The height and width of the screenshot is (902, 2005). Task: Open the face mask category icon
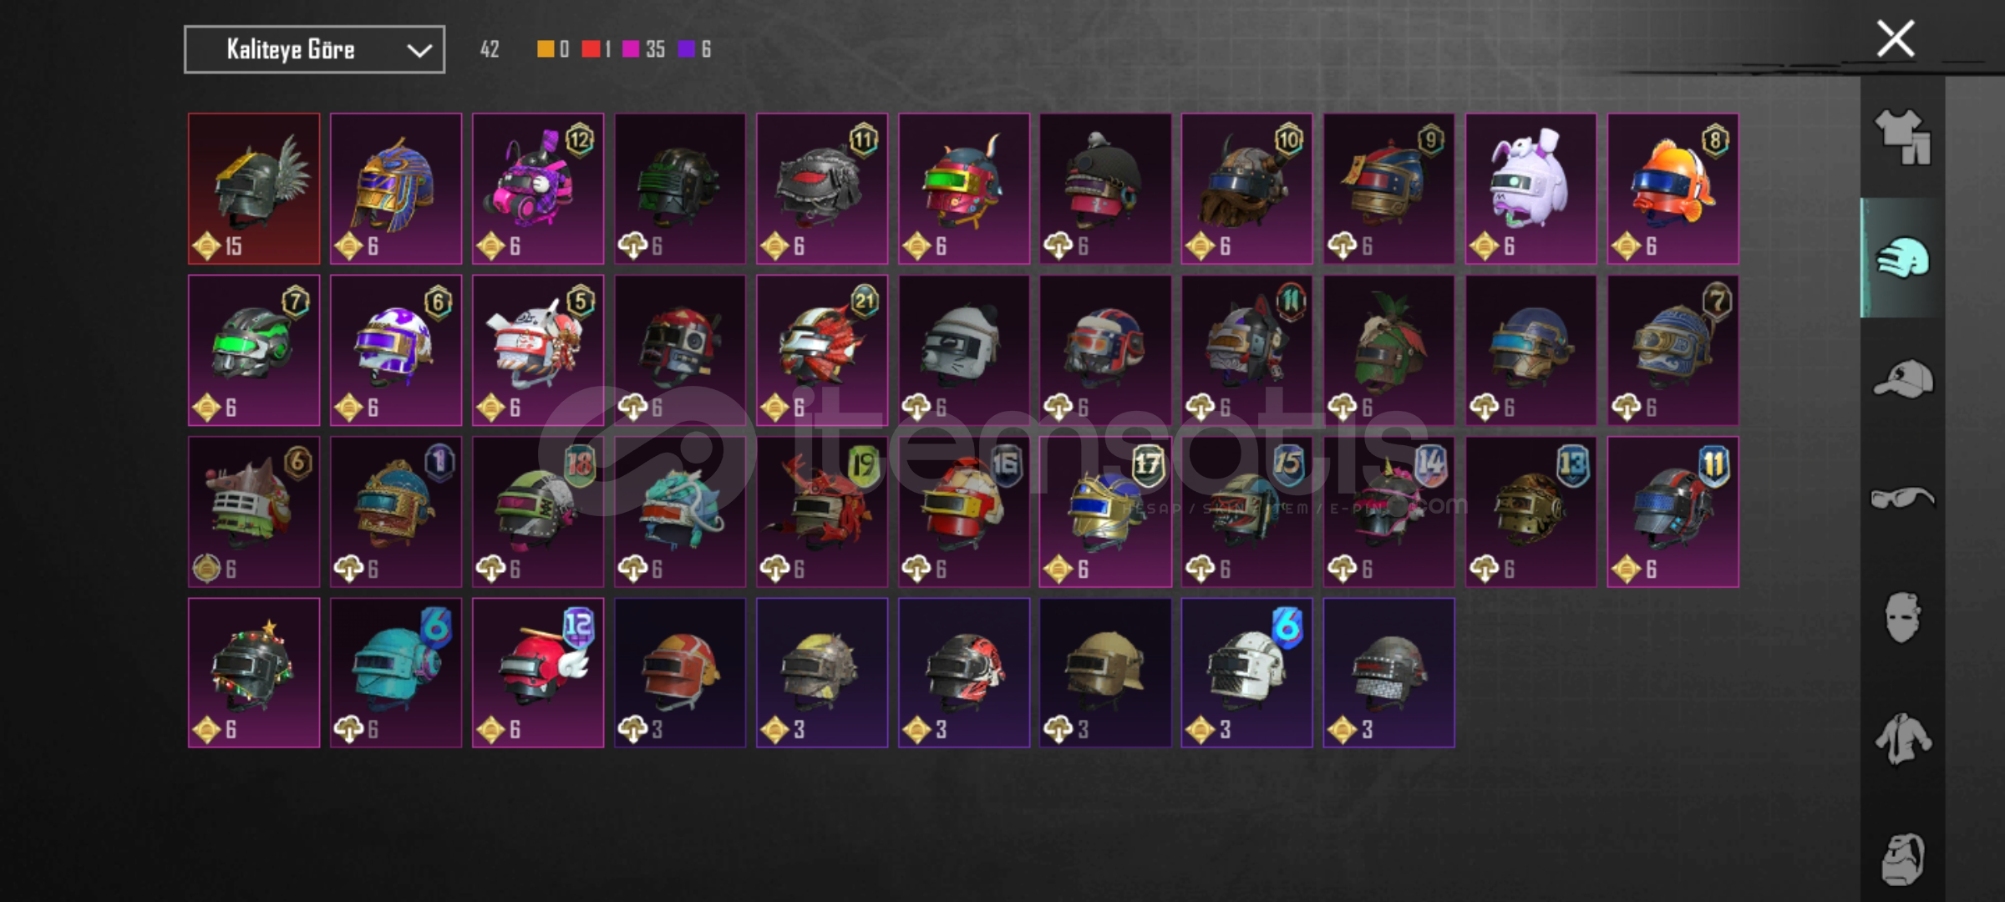[x=1902, y=618]
